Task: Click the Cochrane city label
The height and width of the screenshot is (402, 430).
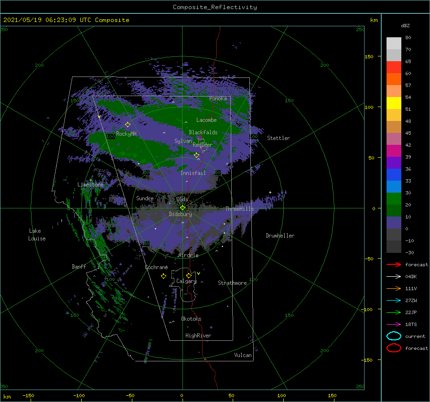Action: pos(156,267)
